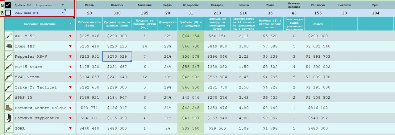Select the cost cell $225 846
Viewport: 395px width, 135px height.
click(x=89, y=36)
